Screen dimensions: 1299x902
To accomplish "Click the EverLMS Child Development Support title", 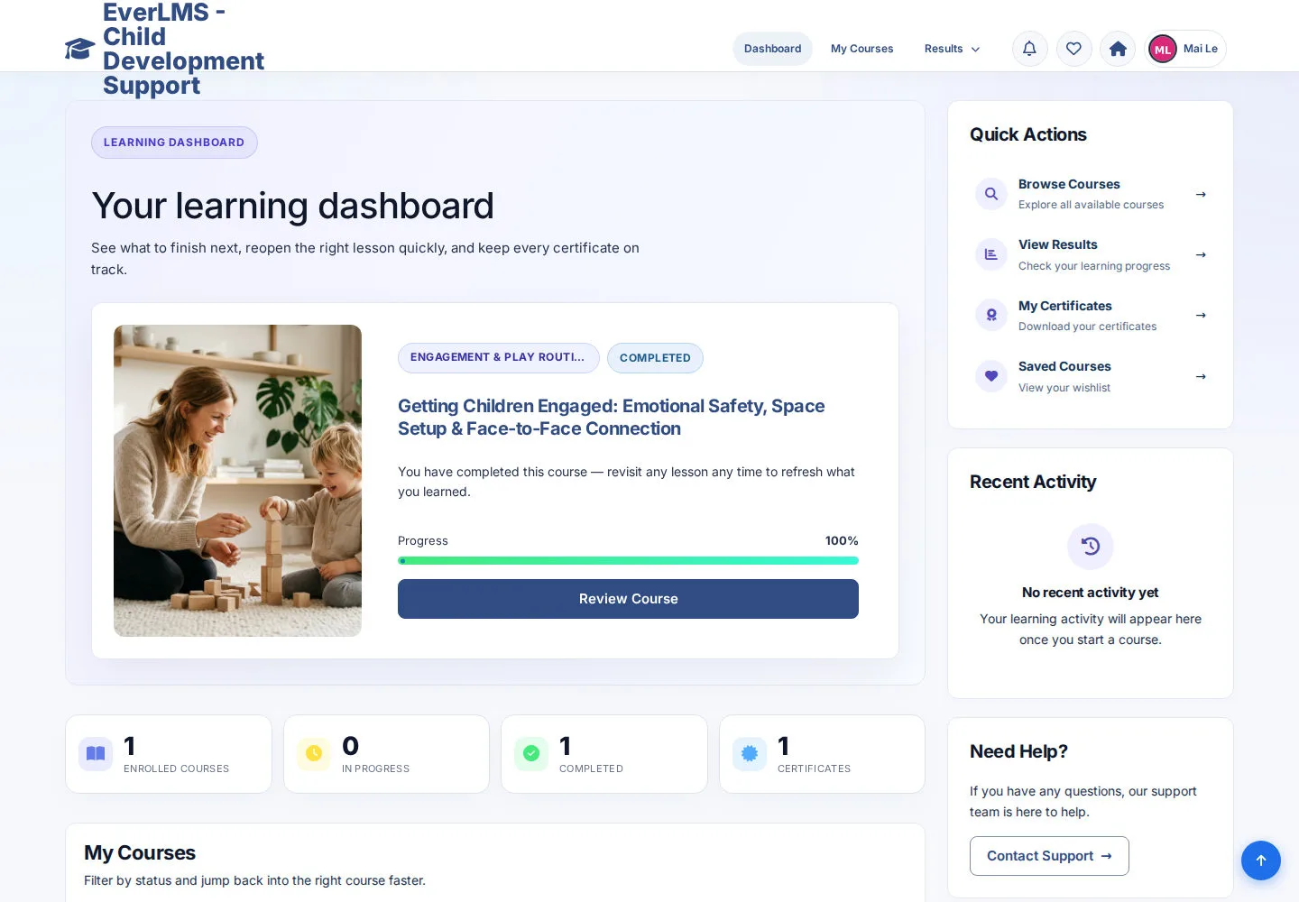I will coord(183,49).
